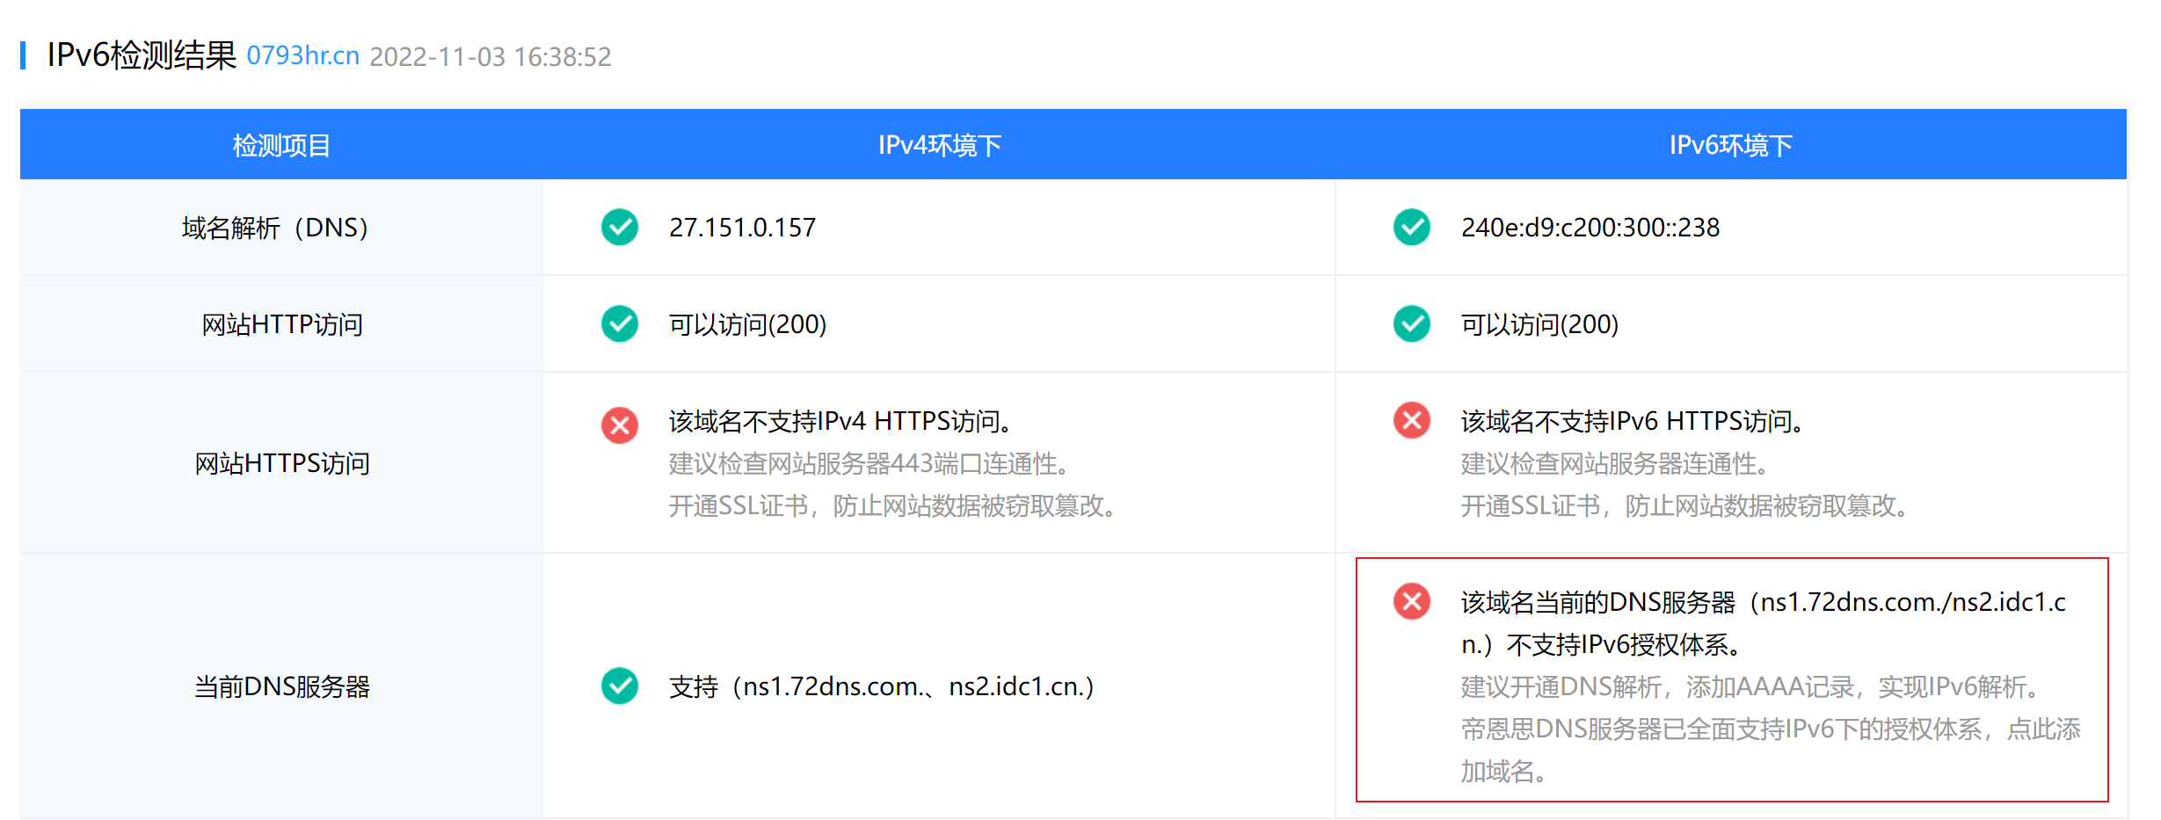Viewport: 2161px width, 820px height.
Task: Click red X icon for IPv6 HTTPS
Action: (x=1412, y=421)
